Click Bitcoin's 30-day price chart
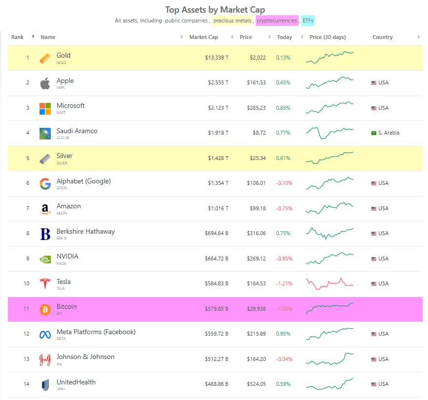 (329, 309)
